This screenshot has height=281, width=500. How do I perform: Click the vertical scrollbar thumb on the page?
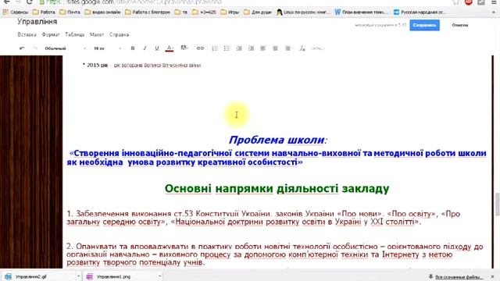click(x=497, y=204)
